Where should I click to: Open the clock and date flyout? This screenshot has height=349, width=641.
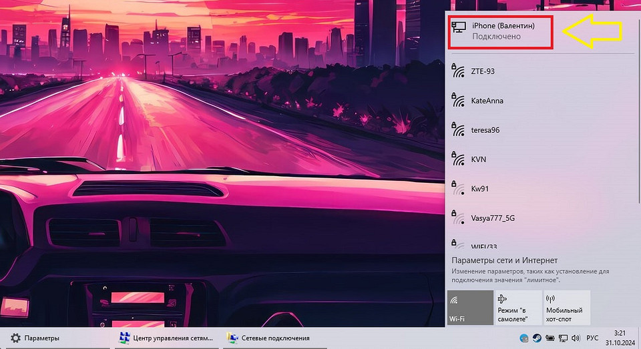coord(622,338)
